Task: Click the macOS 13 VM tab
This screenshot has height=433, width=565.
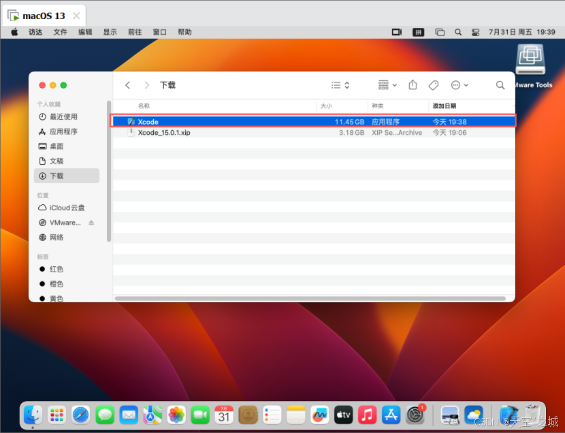Action: (44, 16)
